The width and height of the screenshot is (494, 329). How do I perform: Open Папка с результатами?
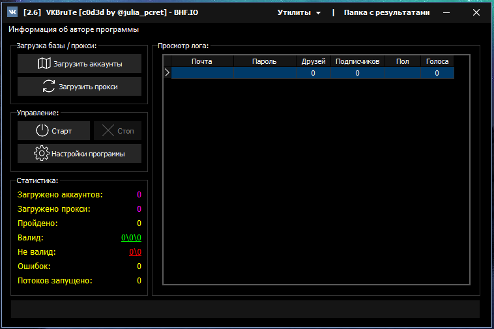coord(386,12)
